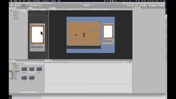Open the Prefabs folder thumbnail

coord(39,69)
